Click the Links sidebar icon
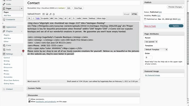The image size is (189, 106). coord(4,4)
